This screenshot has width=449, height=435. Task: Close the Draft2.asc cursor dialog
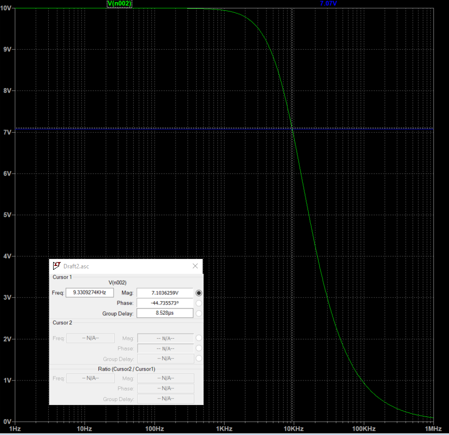pos(195,266)
